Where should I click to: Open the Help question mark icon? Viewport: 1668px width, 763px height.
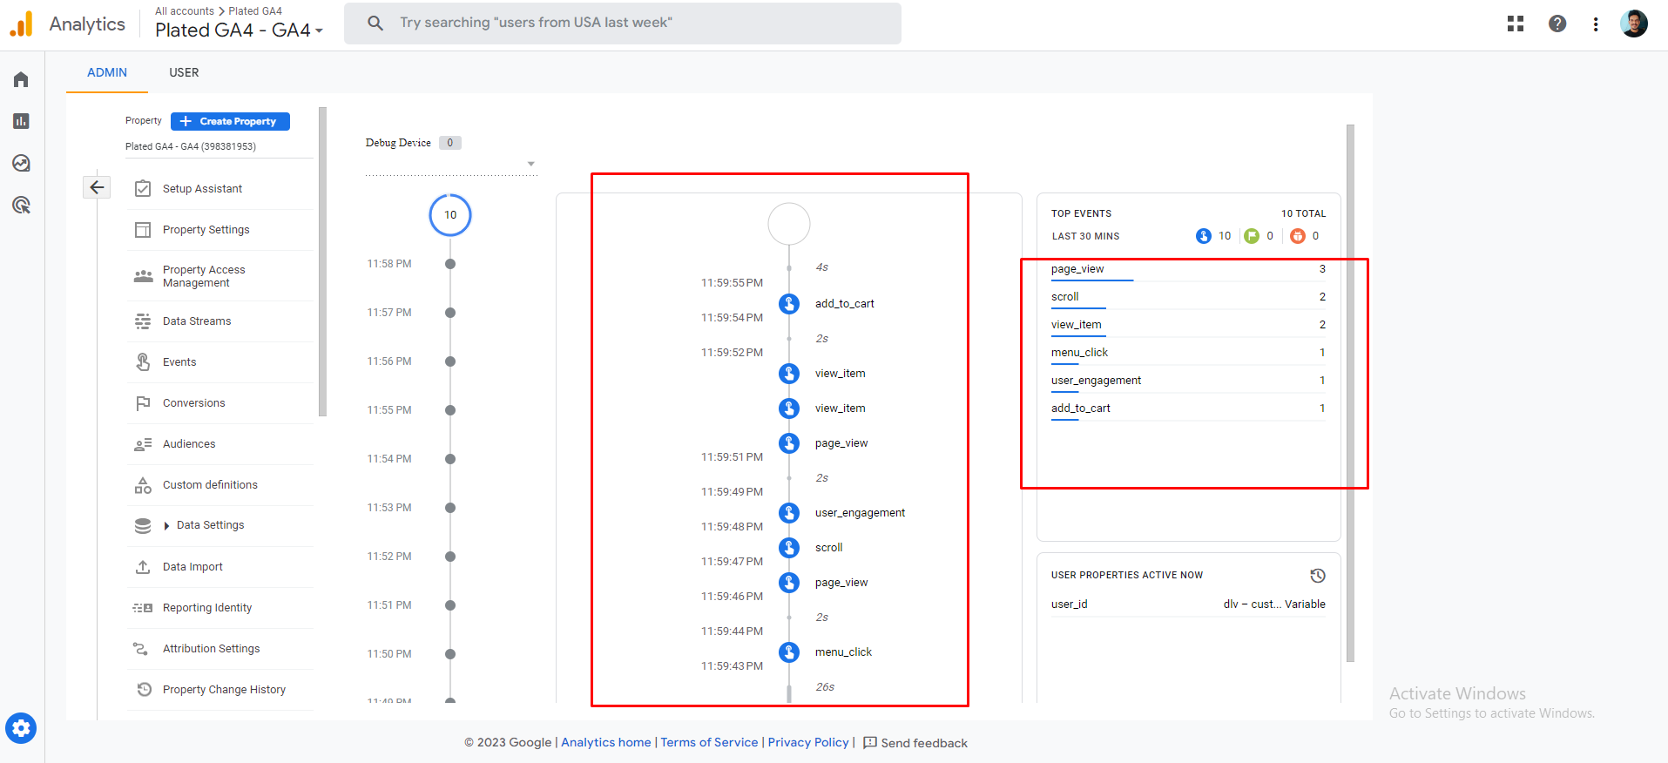pos(1557,24)
